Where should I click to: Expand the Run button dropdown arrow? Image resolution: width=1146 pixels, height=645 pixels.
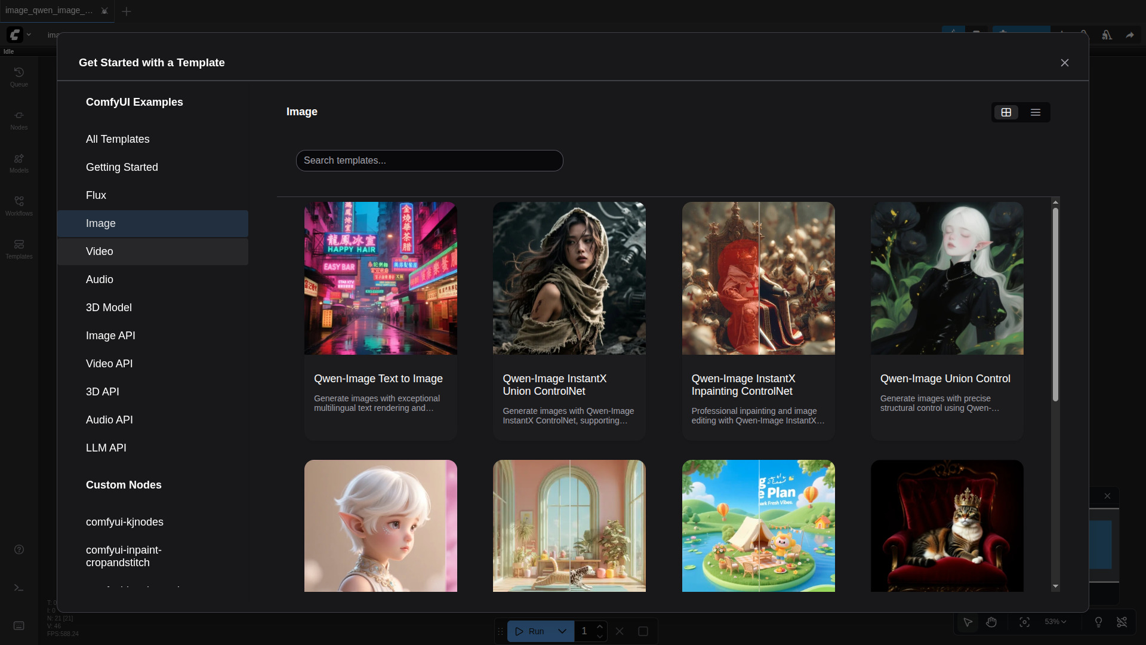point(562,631)
